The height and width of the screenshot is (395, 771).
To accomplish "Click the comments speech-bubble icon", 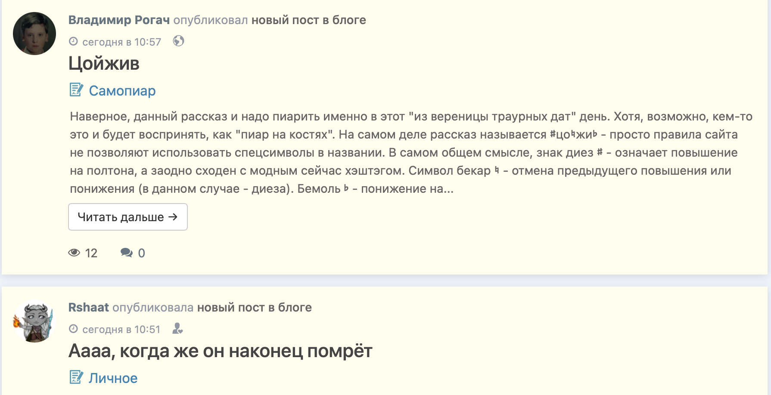I will coord(127,253).
